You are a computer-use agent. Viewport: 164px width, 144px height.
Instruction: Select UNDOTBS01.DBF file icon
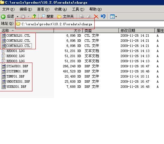4,81
